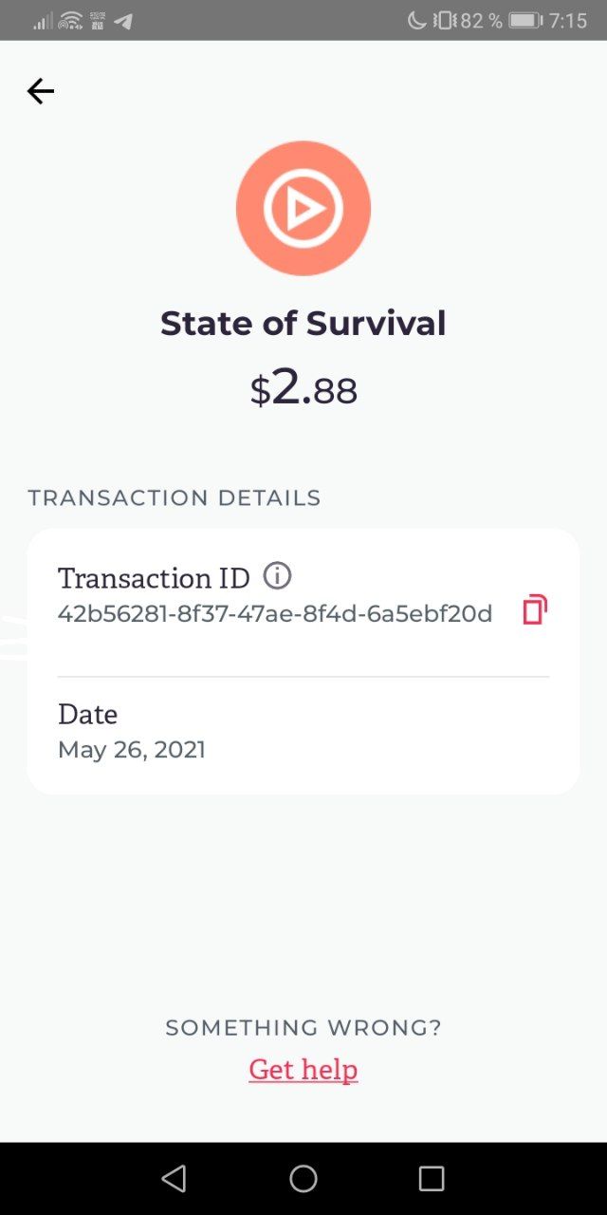
Task: Tap the $2.88 amount
Action: pyautogui.click(x=303, y=389)
